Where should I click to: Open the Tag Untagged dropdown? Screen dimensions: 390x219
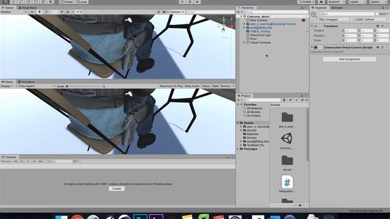click(338, 19)
